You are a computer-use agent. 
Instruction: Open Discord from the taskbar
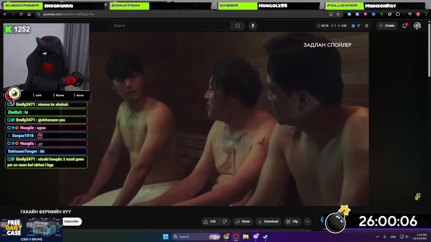pyautogui.click(x=256, y=237)
